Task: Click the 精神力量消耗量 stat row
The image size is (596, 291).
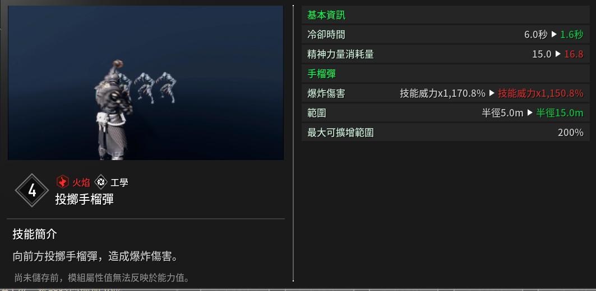Action: point(446,54)
